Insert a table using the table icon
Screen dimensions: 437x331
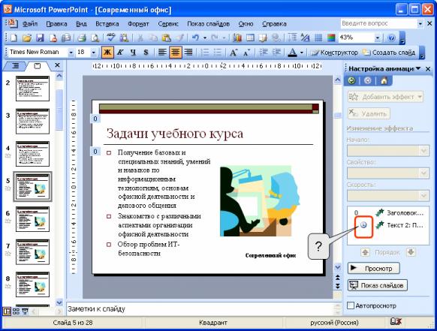coord(250,38)
